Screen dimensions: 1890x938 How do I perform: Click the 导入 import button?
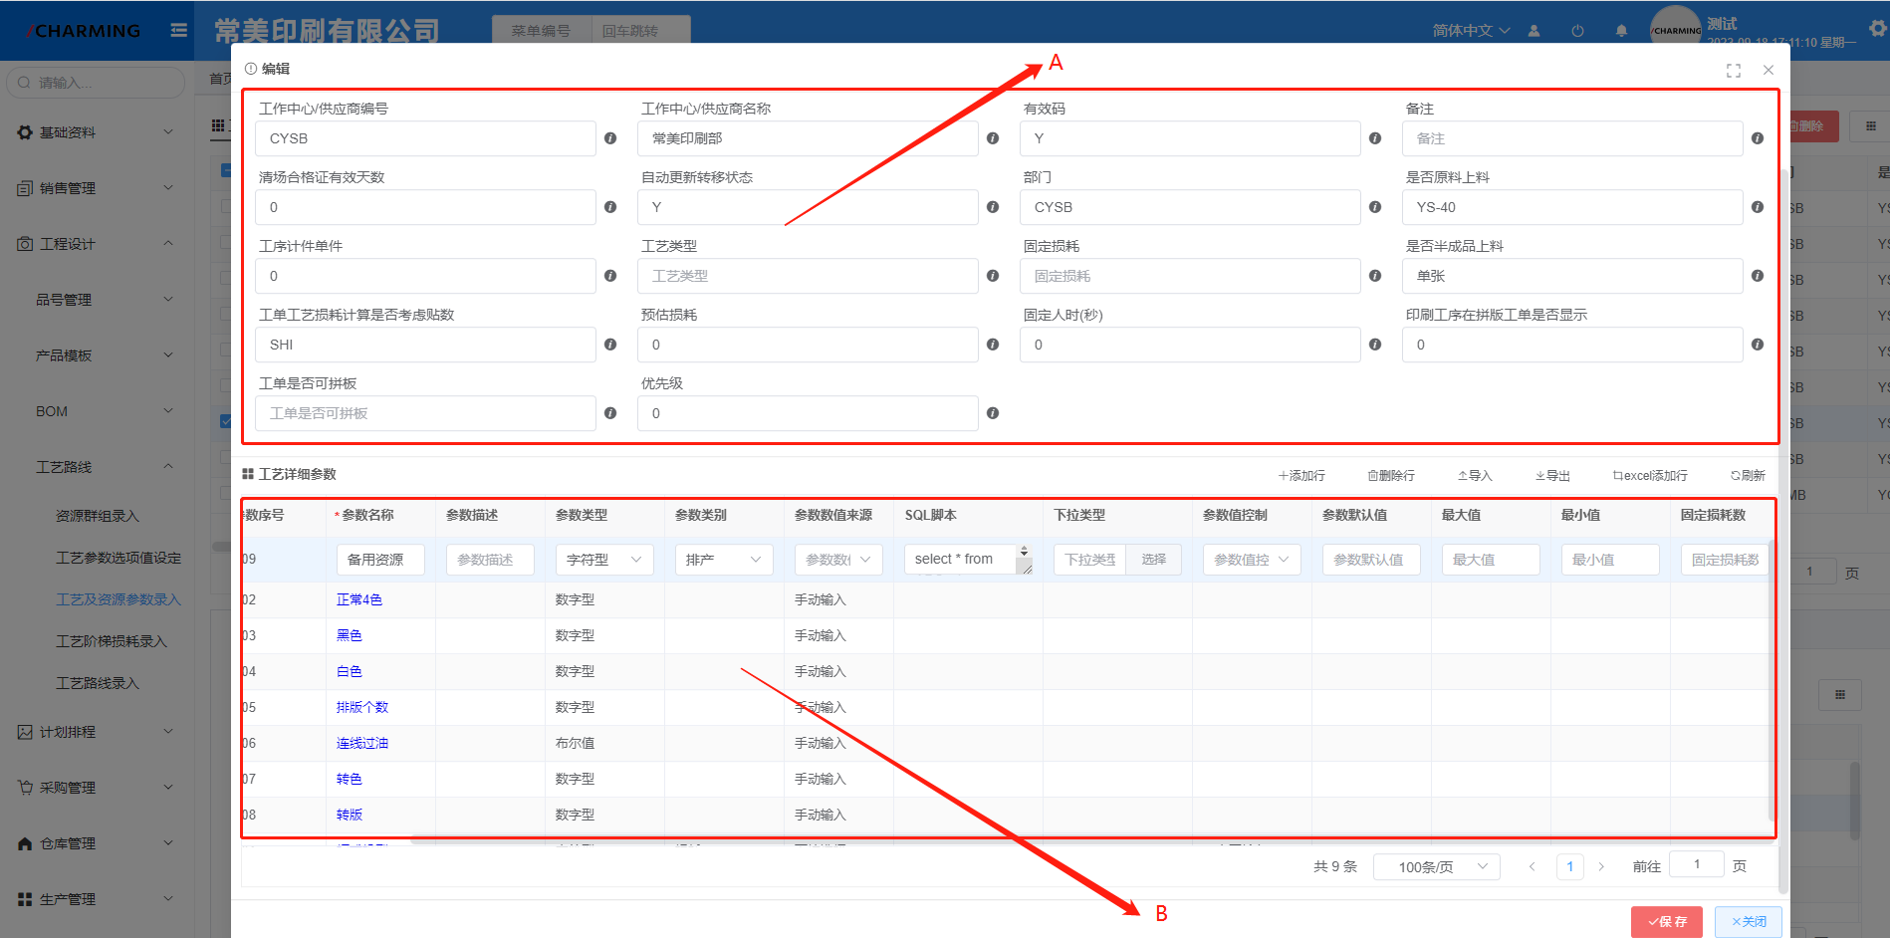pyautogui.click(x=1475, y=476)
